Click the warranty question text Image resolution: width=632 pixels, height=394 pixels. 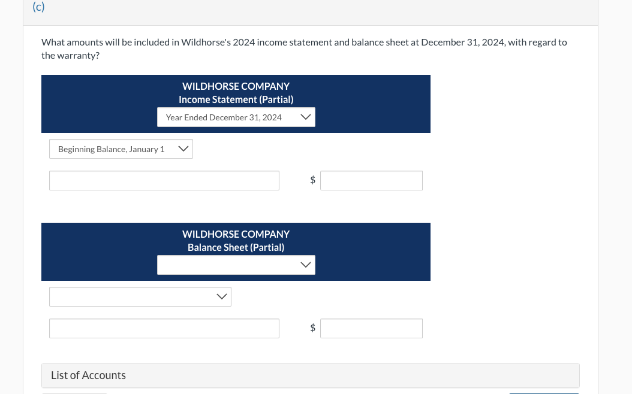(x=304, y=49)
